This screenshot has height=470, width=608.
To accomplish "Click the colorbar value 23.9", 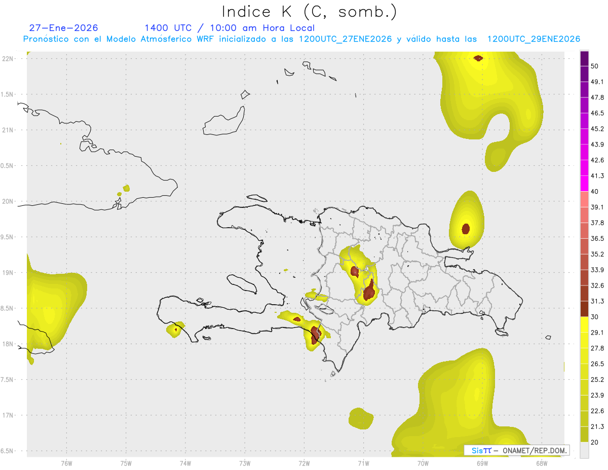I will (597, 395).
